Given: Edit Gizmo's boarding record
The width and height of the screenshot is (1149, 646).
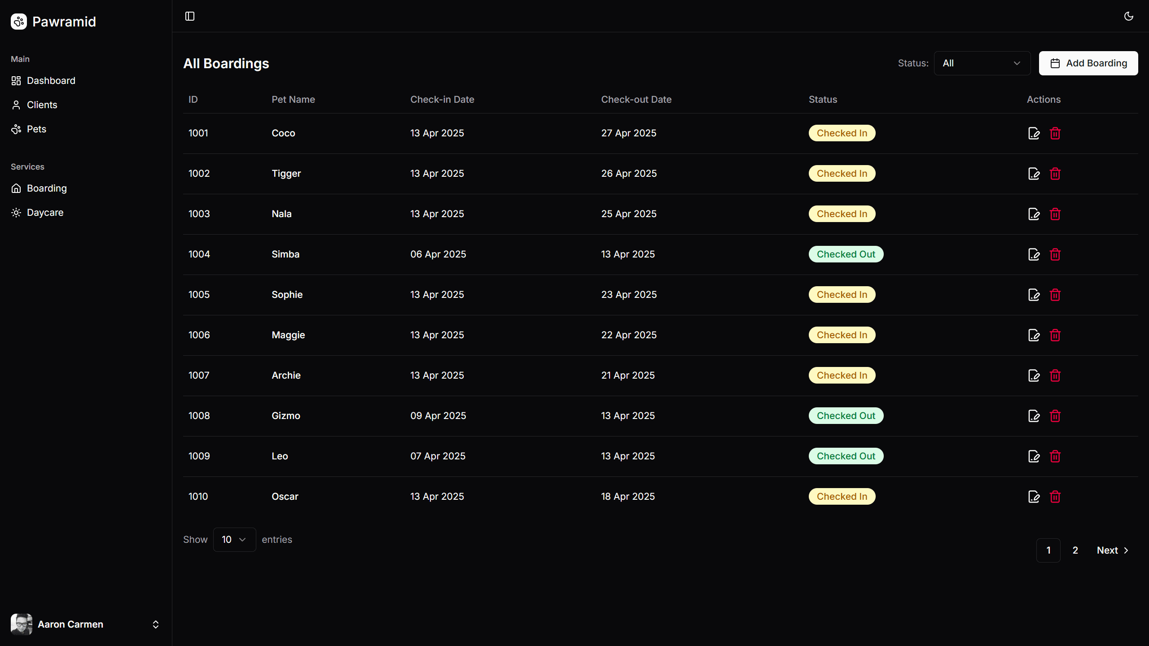Looking at the screenshot, I should tap(1034, 416).
